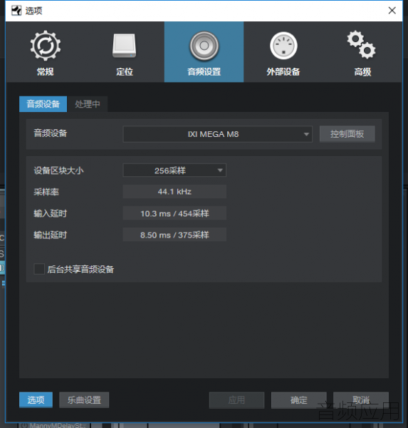The height and width of the screenshot is (428, 408).
Task: Switch to the 处理中 tab
Action: pos(88,104)
